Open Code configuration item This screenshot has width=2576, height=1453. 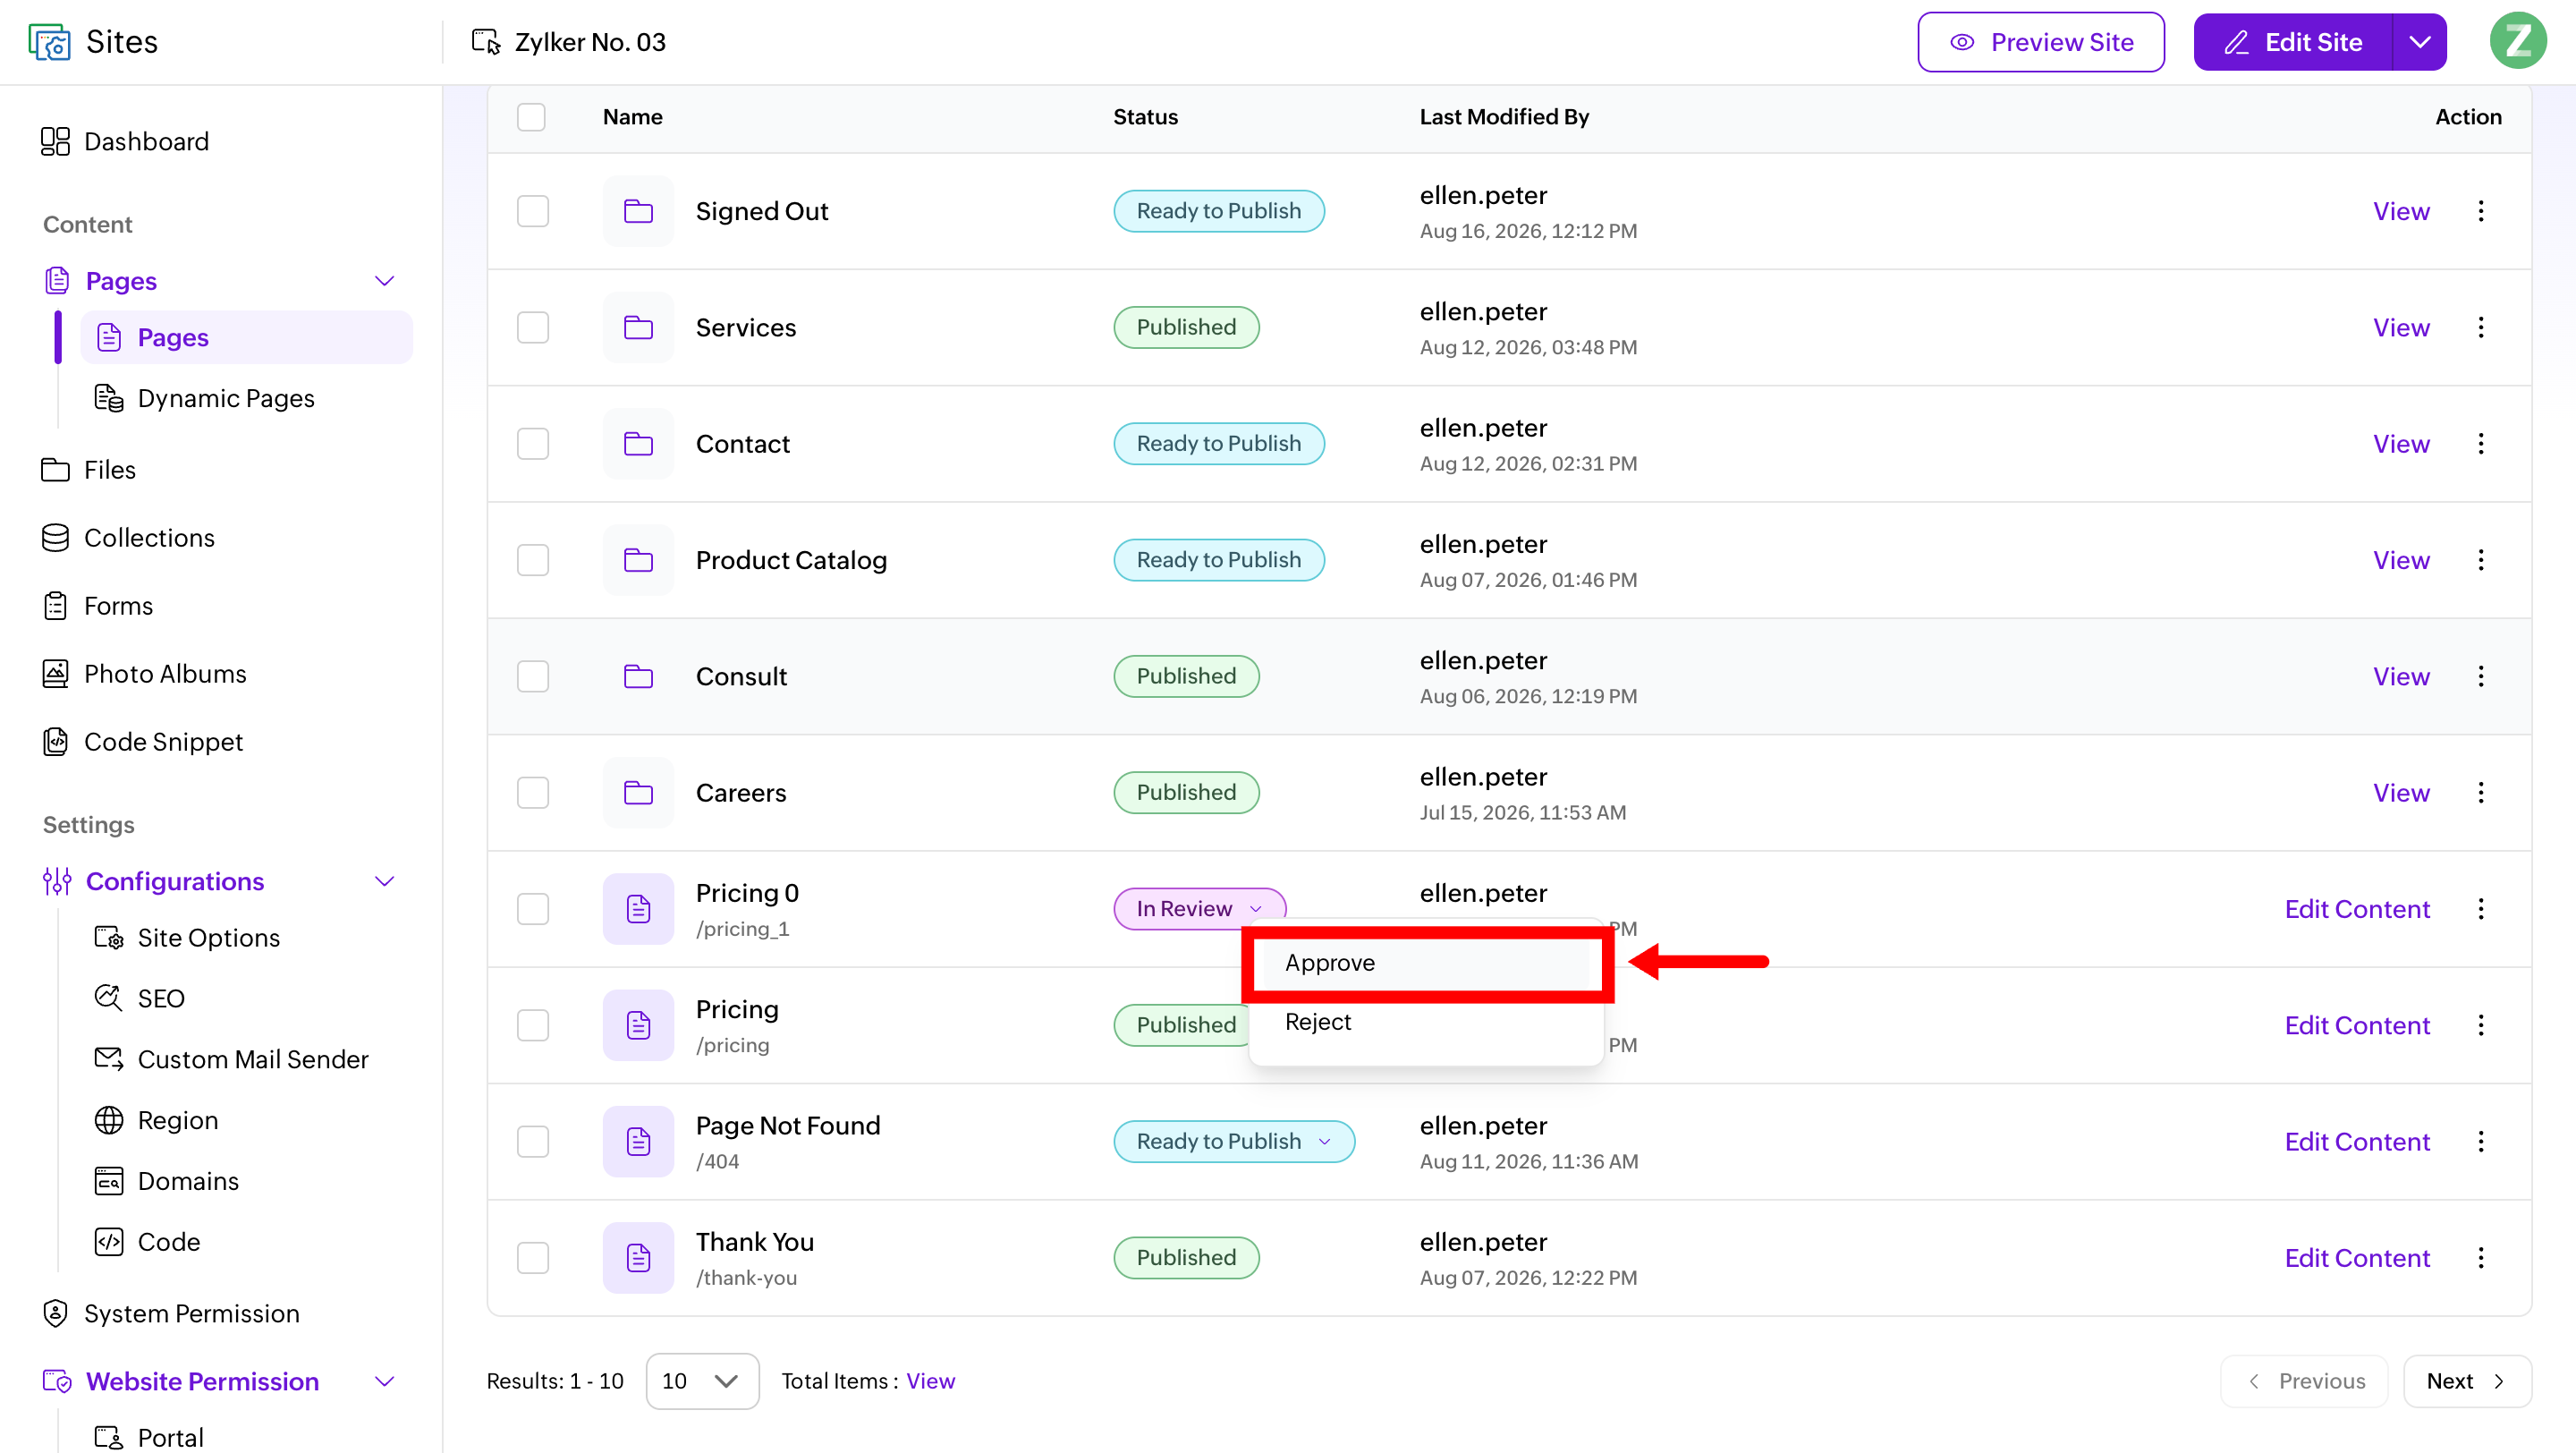coord(147,1242)
